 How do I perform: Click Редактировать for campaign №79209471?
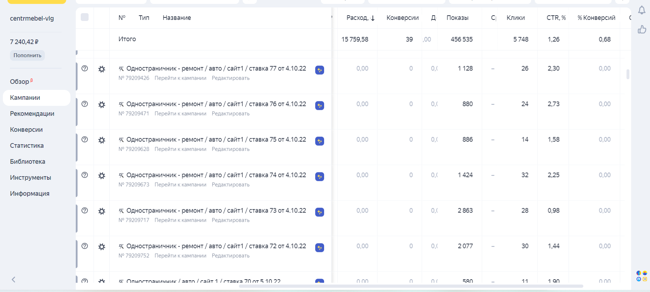[x=231, y=114]
